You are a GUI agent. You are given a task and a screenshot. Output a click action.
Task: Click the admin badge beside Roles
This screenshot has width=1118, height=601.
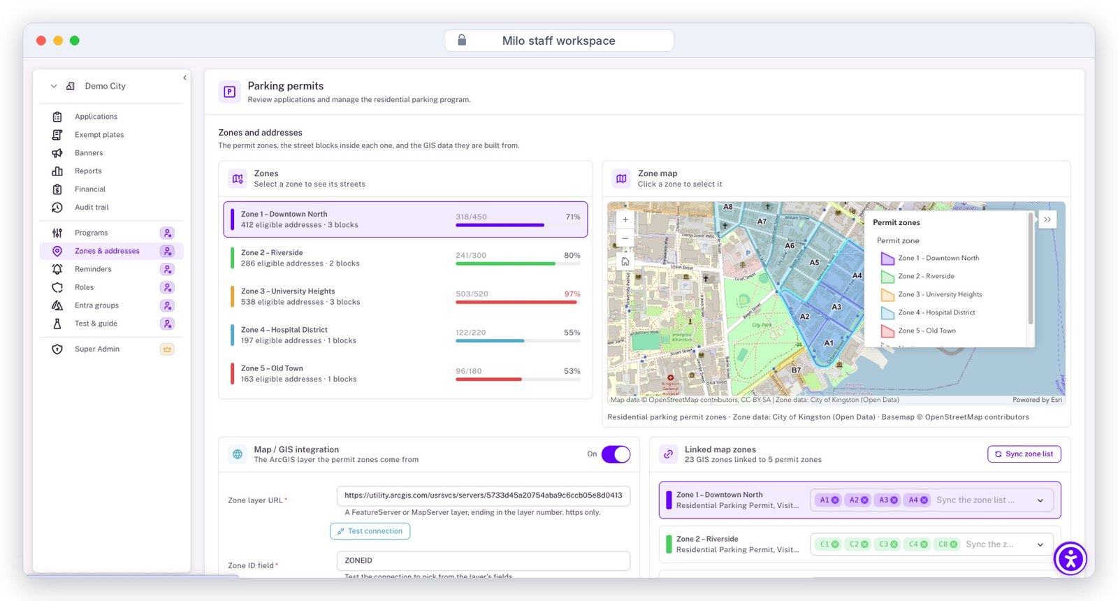pos(167,287)
